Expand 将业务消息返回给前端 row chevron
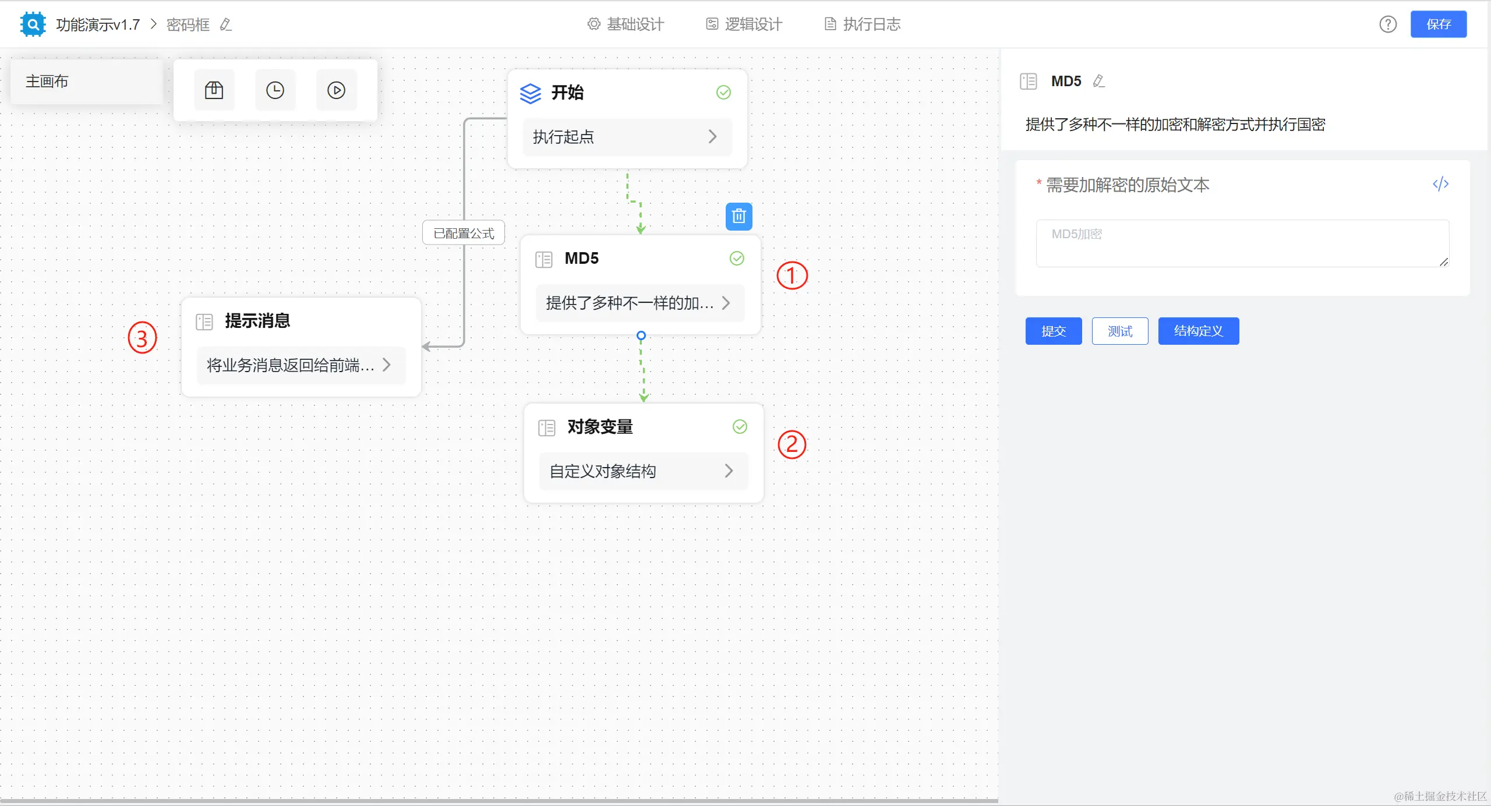Screen dimensions: 1491x806 [x=387, y=365]
